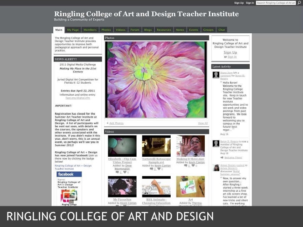
Task: Click Sign In link in welcome box
Action: pyautogui.click(x=232, y=57)
